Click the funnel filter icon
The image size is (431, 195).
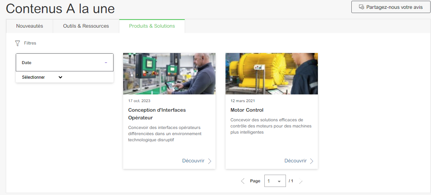(x=17, y=43)
